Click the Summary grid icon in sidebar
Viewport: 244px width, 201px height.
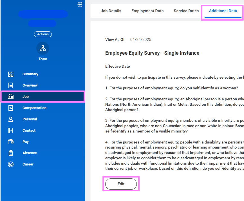coord(11,74)
